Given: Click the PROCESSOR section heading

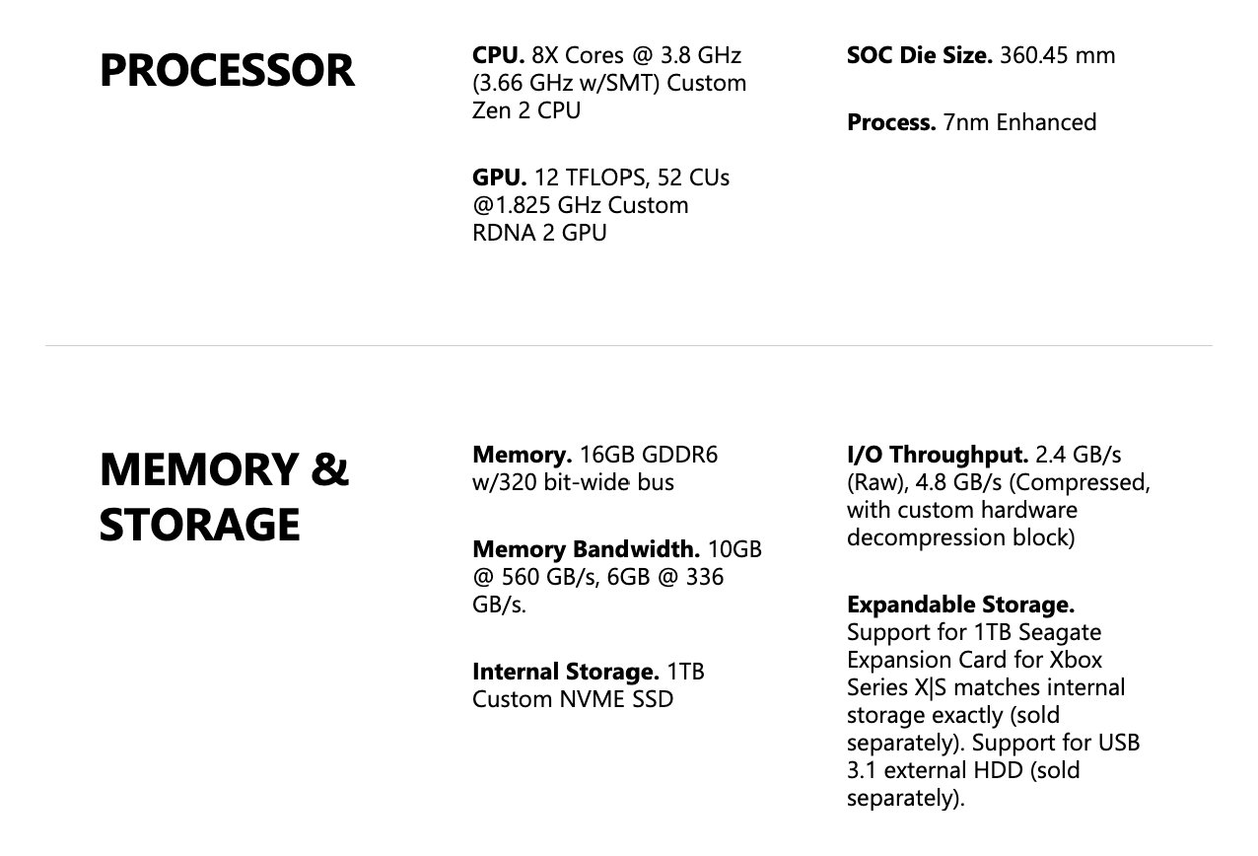Looking at the screenshot, I should pos(227,71).
